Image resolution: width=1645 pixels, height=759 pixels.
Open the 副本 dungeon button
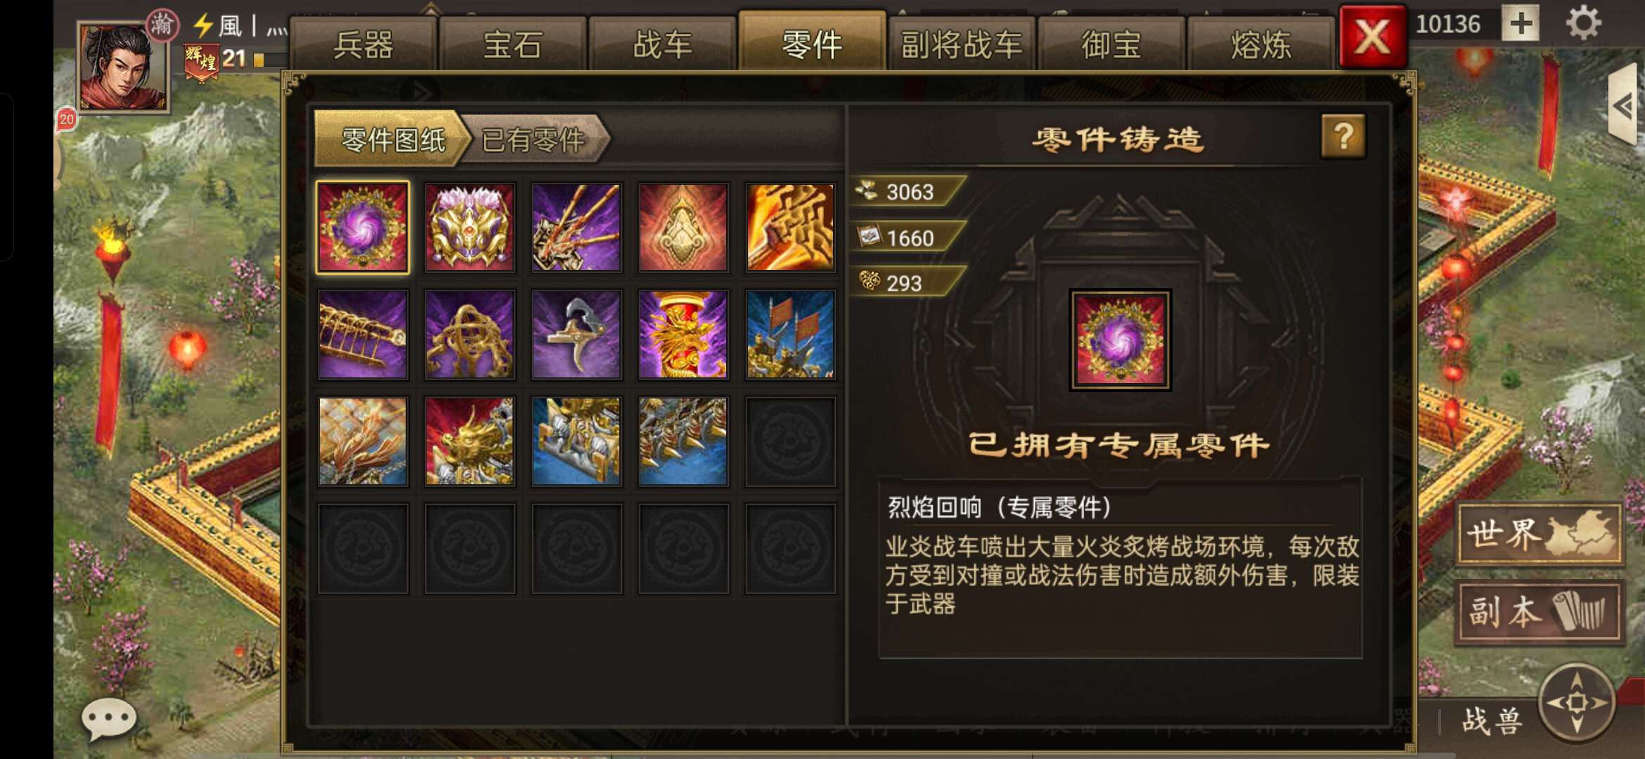(1540, 611)
